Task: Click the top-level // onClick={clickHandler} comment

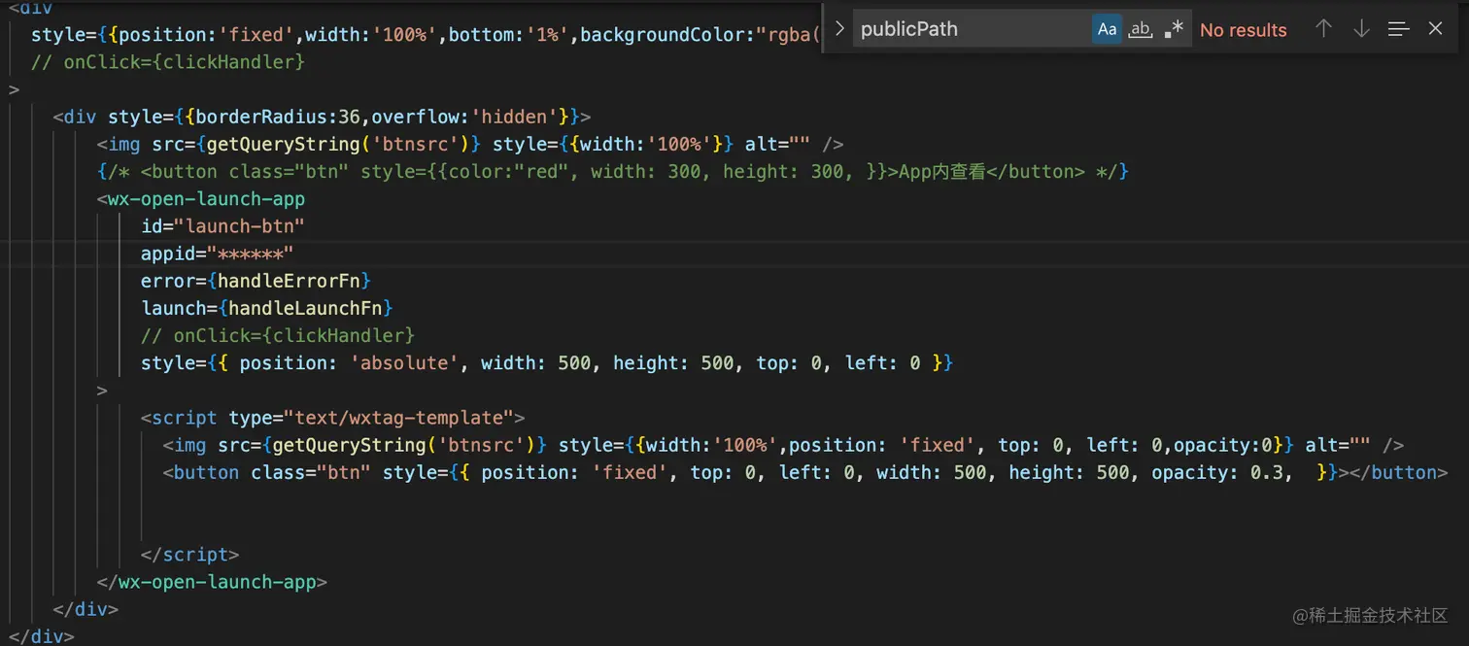Action: point(168,62)
